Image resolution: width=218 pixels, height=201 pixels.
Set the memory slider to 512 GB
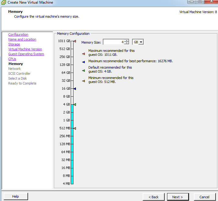click(x=72, y=49)
